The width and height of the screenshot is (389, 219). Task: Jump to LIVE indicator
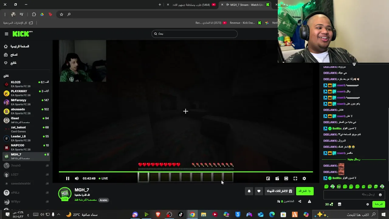tap(103, 179)
